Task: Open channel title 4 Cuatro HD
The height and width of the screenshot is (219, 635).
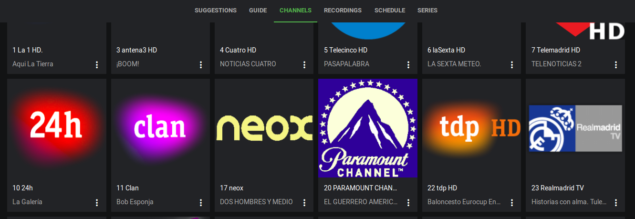Action: coord(238,50)
